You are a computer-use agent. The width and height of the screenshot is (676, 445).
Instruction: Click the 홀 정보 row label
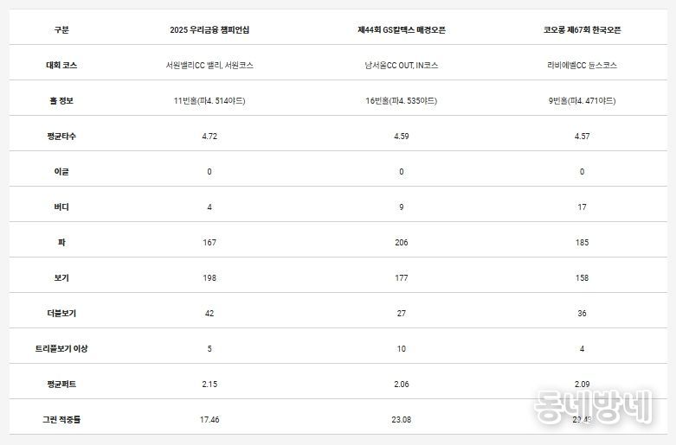pos(61,101)
